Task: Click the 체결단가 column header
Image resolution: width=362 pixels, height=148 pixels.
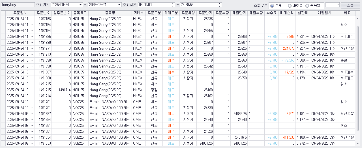Action: click(x=239, y=13)
